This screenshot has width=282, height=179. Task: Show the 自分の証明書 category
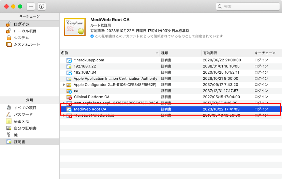tap(30, 128)
